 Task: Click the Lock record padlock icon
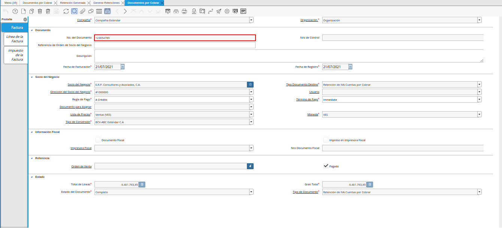click(194, 11)
